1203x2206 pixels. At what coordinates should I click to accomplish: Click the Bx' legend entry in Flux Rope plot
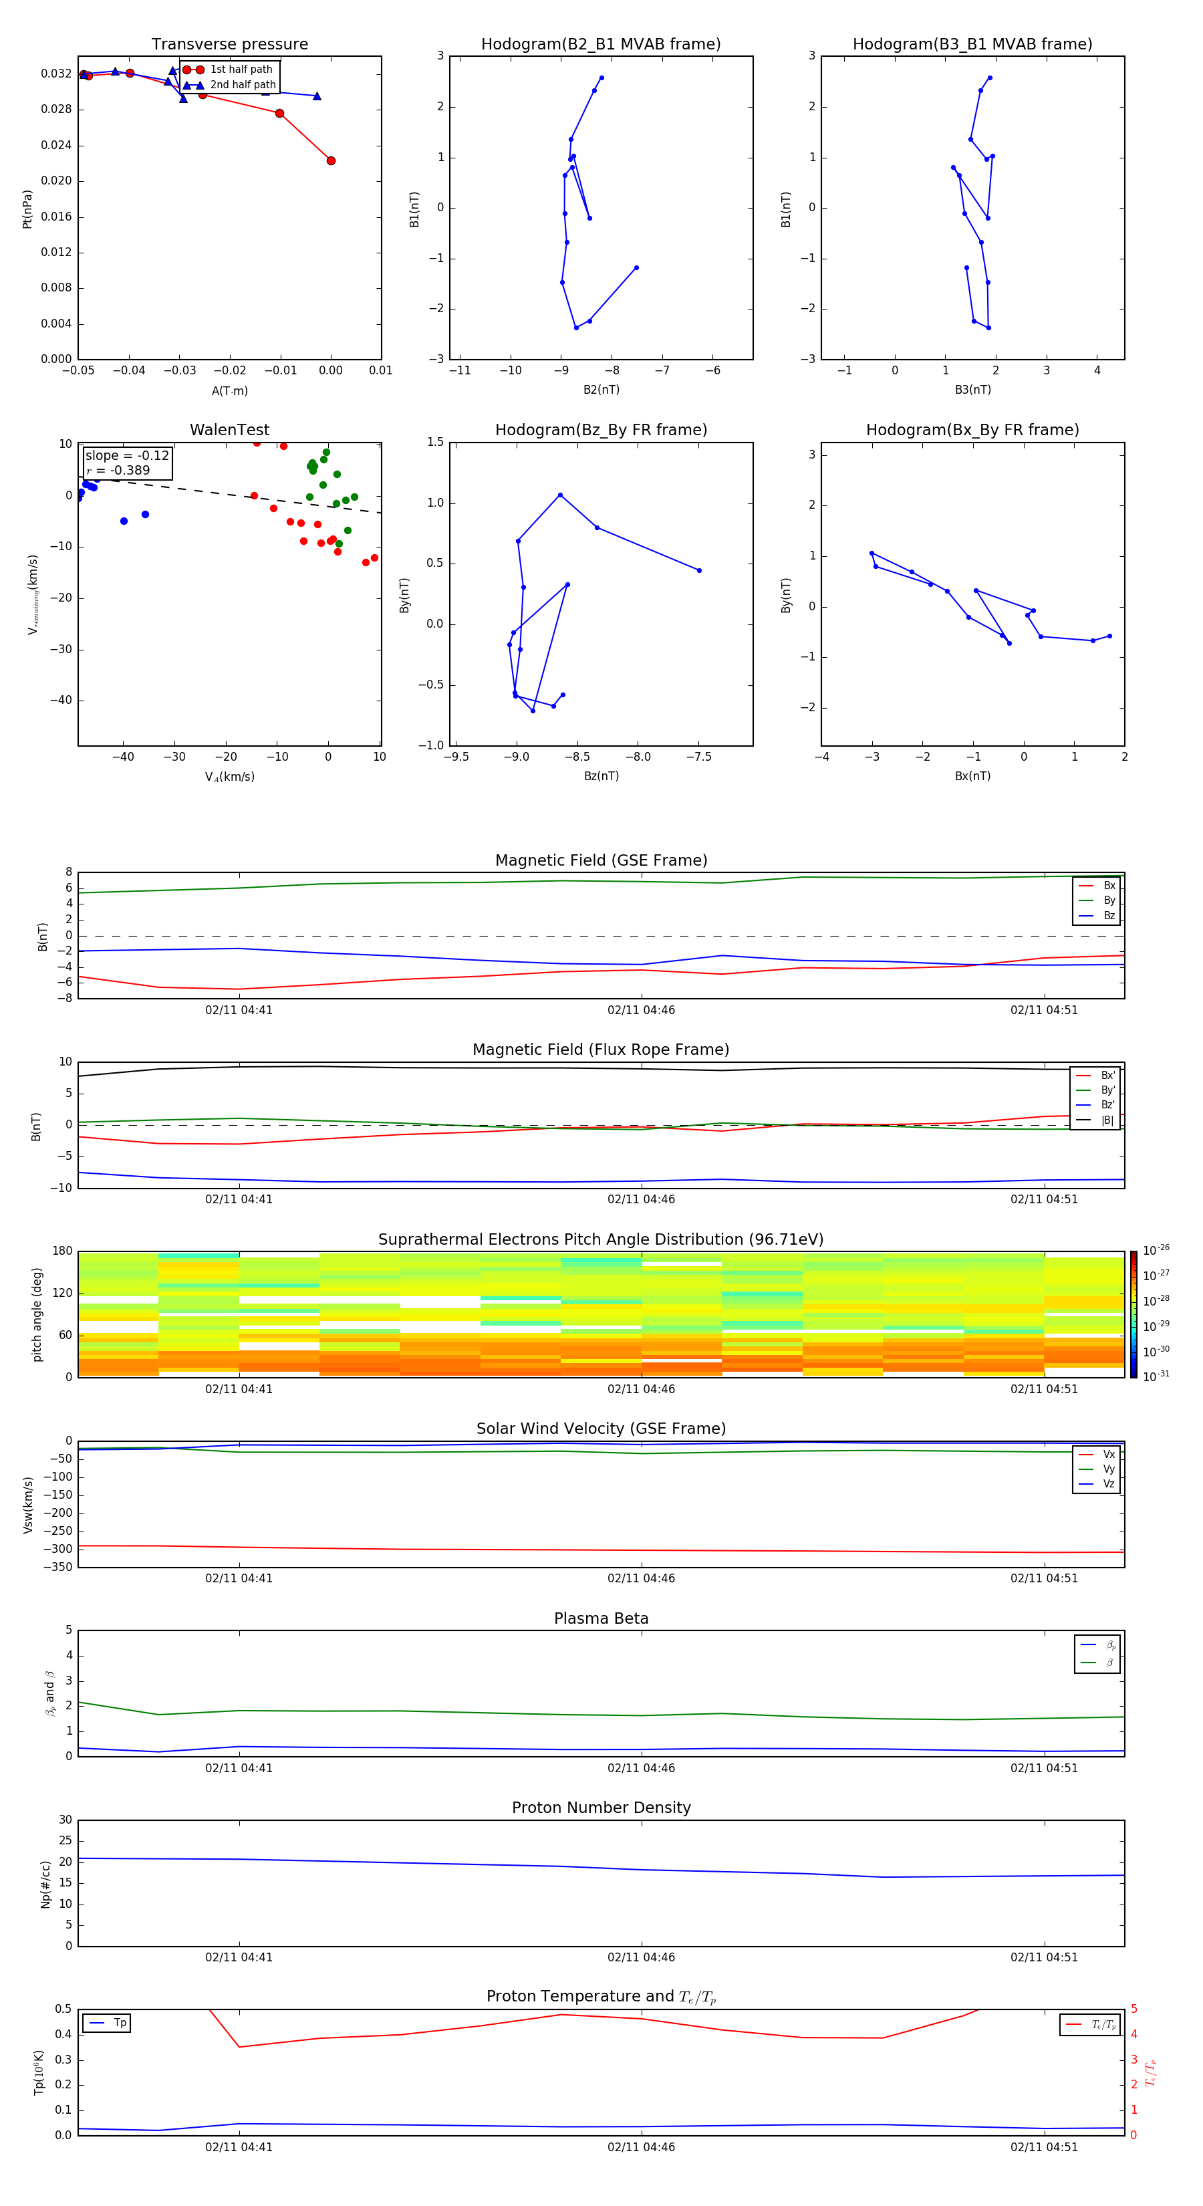[1096, 1076]
